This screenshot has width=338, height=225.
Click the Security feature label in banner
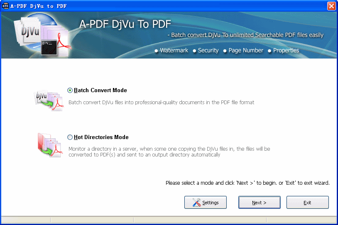pos(208,50)
